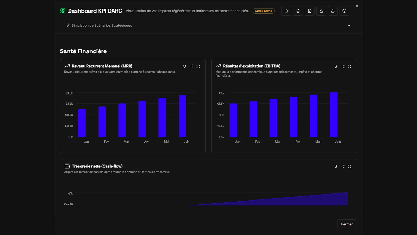Viewport: 417px width, 235px height.
Task: Expand the Simulation de Scénarios Stratégiques chevron
Action: click(349, 25)
